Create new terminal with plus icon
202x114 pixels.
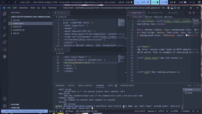point(189,85)
